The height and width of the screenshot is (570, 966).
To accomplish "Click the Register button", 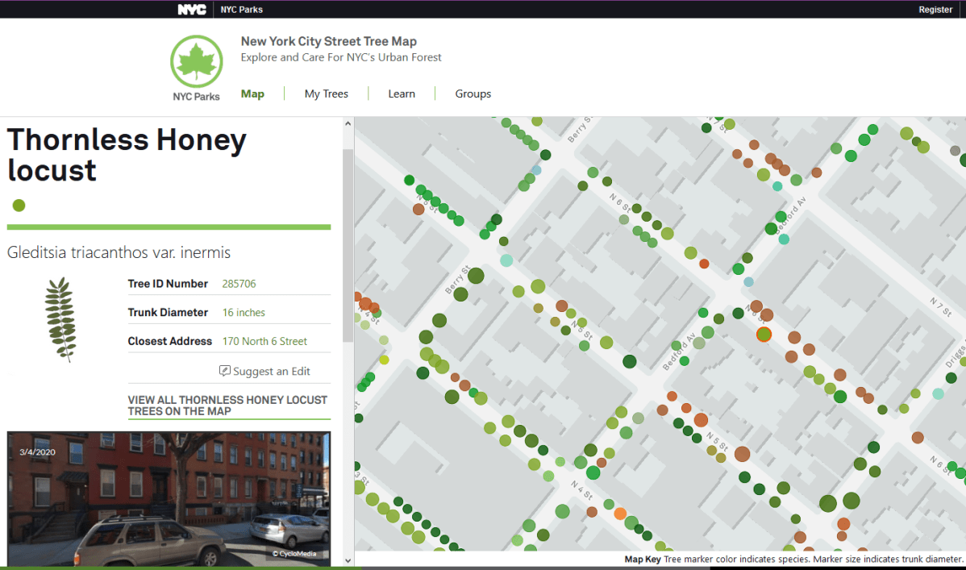I will coord(935,9).
